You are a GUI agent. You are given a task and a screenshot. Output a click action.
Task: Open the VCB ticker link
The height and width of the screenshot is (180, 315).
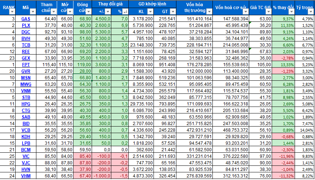coord(26,130)
